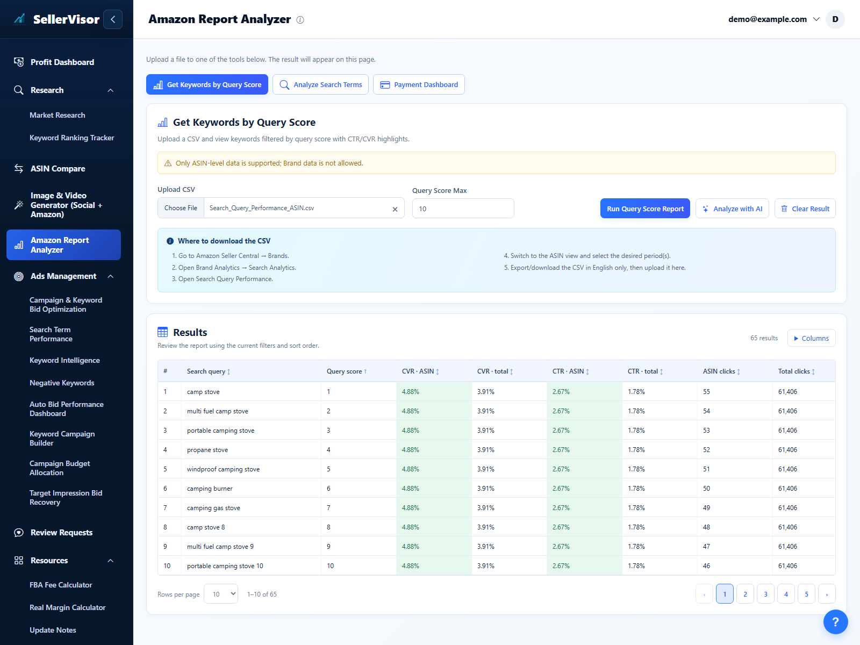Click the "windproof camping stove" row
Image resolution: width=860 pixels, height=645 pixels.
pos(496,469)
